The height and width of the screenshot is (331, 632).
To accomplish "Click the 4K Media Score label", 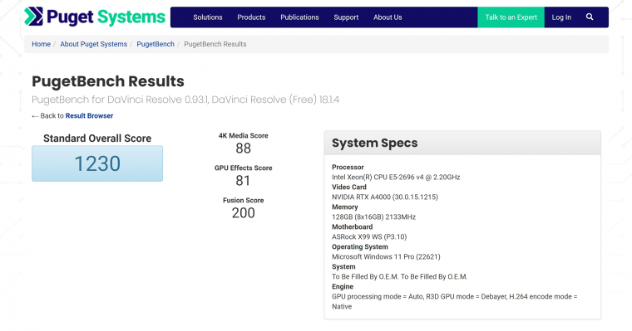I will coord(243,136).
